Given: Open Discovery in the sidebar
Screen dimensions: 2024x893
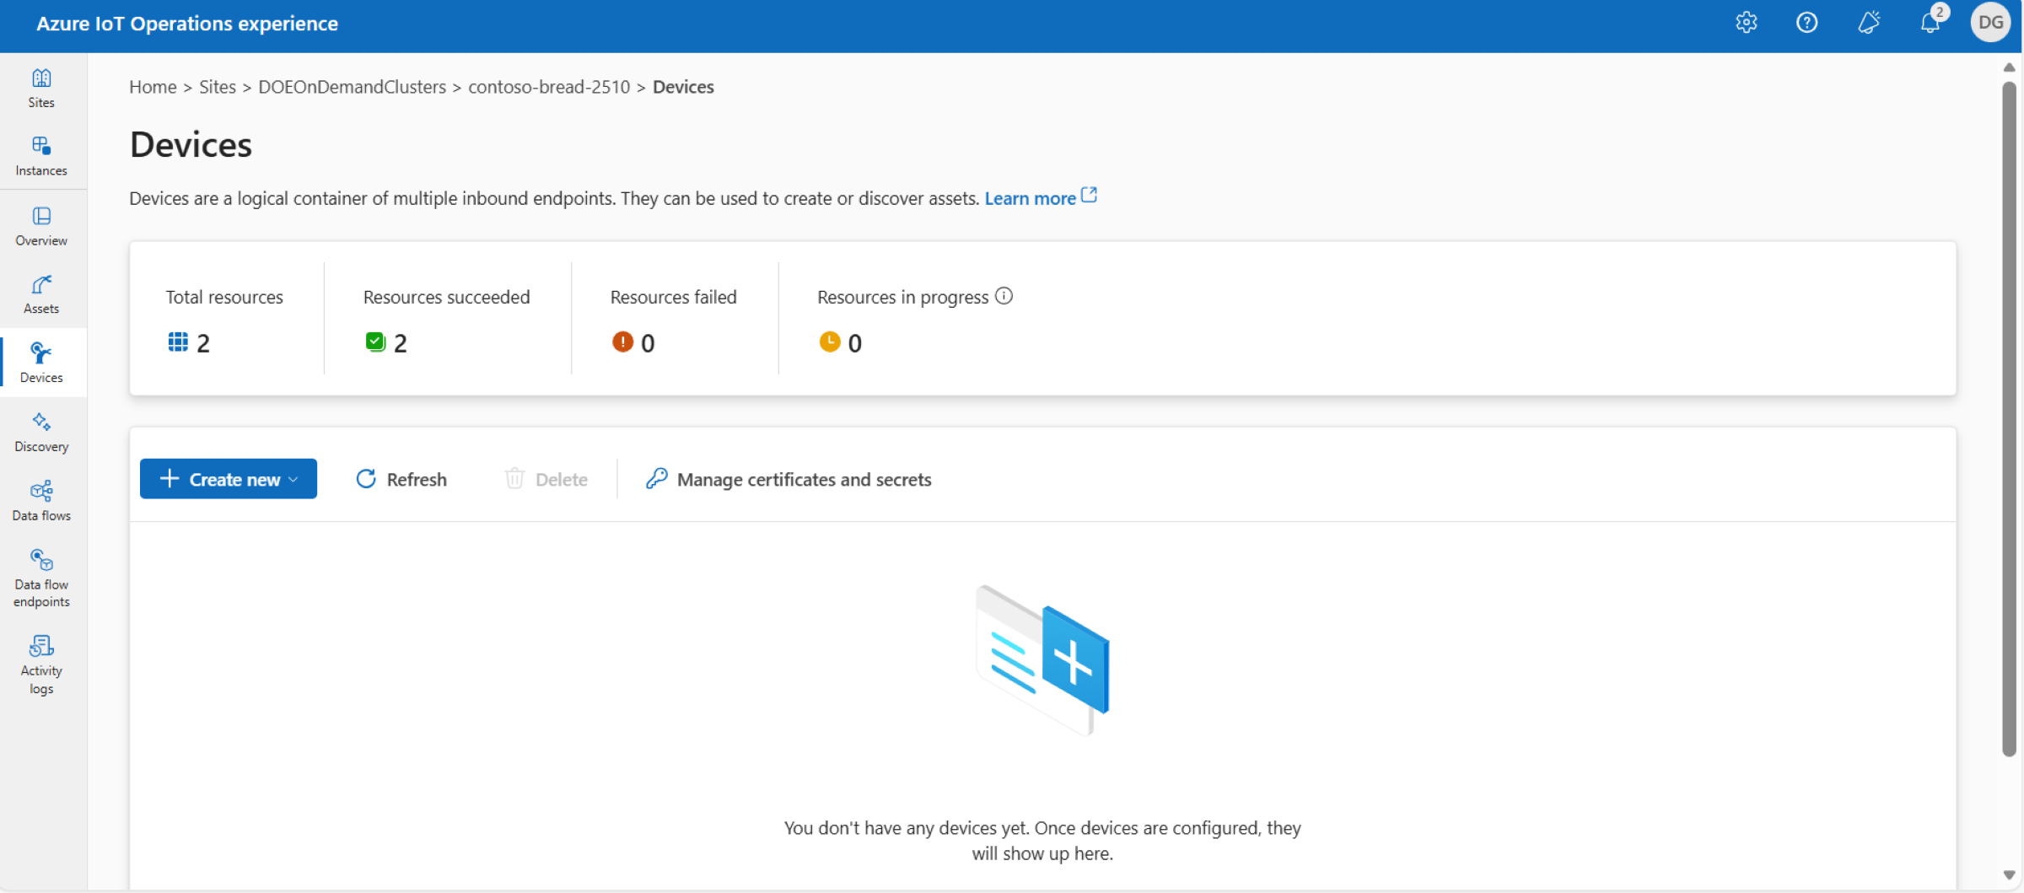Looking at the screenshot, I should [41, 433].
